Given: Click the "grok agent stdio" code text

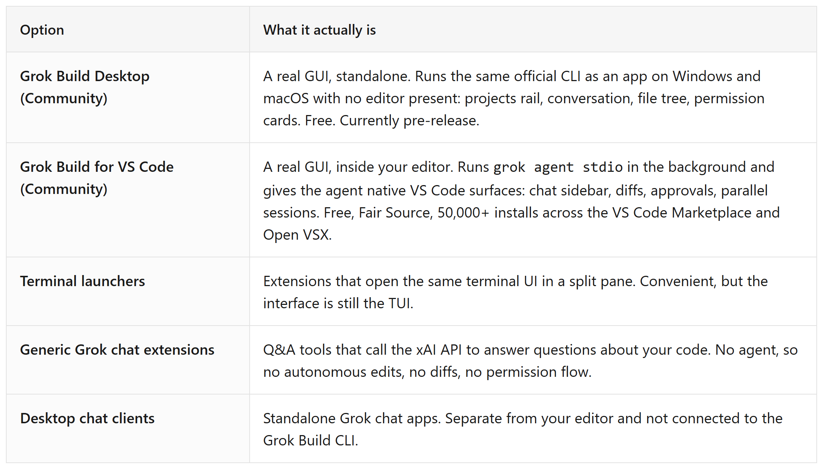Looking at the screenshot, I should tap(558, 167).
